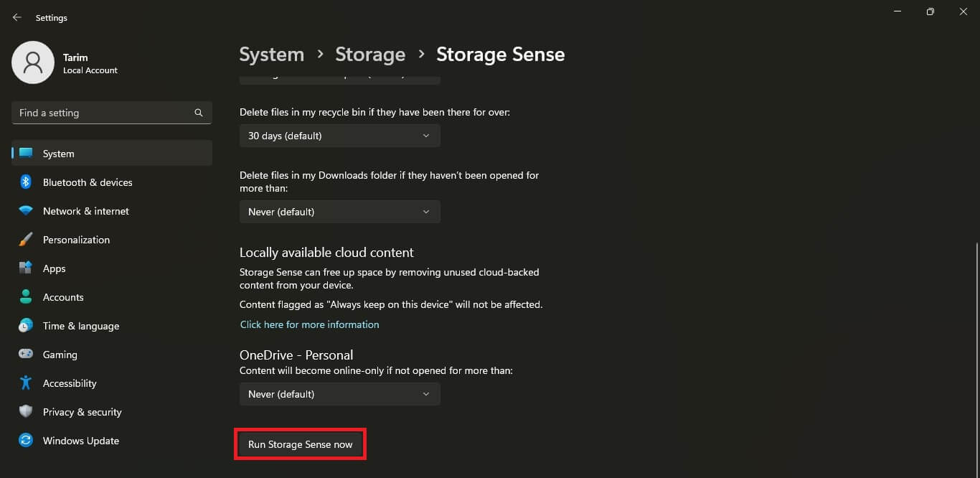Navigate to Storage via breadcrumb
The width and height of the screenshot is (980, 478).
point(370,54)
